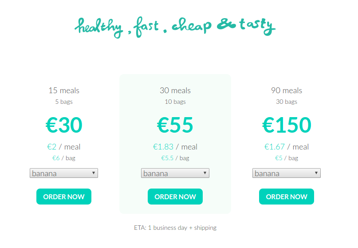Click the "€1.67 / meal" price text
Image resolution: width=358 pixels, height=248 pixels.
pos(287,147)
